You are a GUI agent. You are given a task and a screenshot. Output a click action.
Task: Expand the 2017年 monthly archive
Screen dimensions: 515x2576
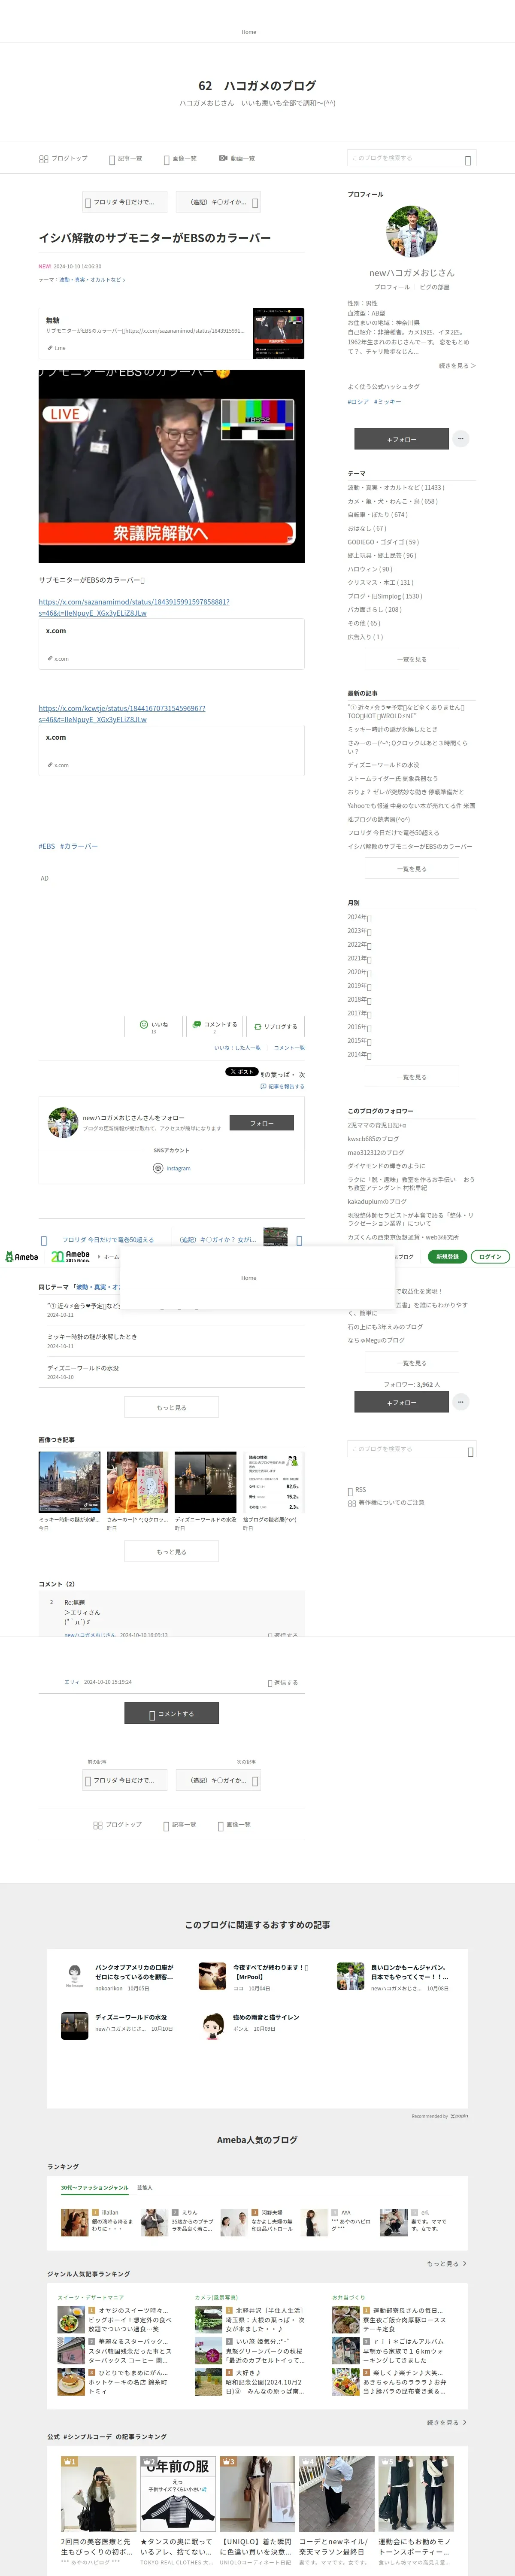pyautogui.click(x=359, y=1013)
